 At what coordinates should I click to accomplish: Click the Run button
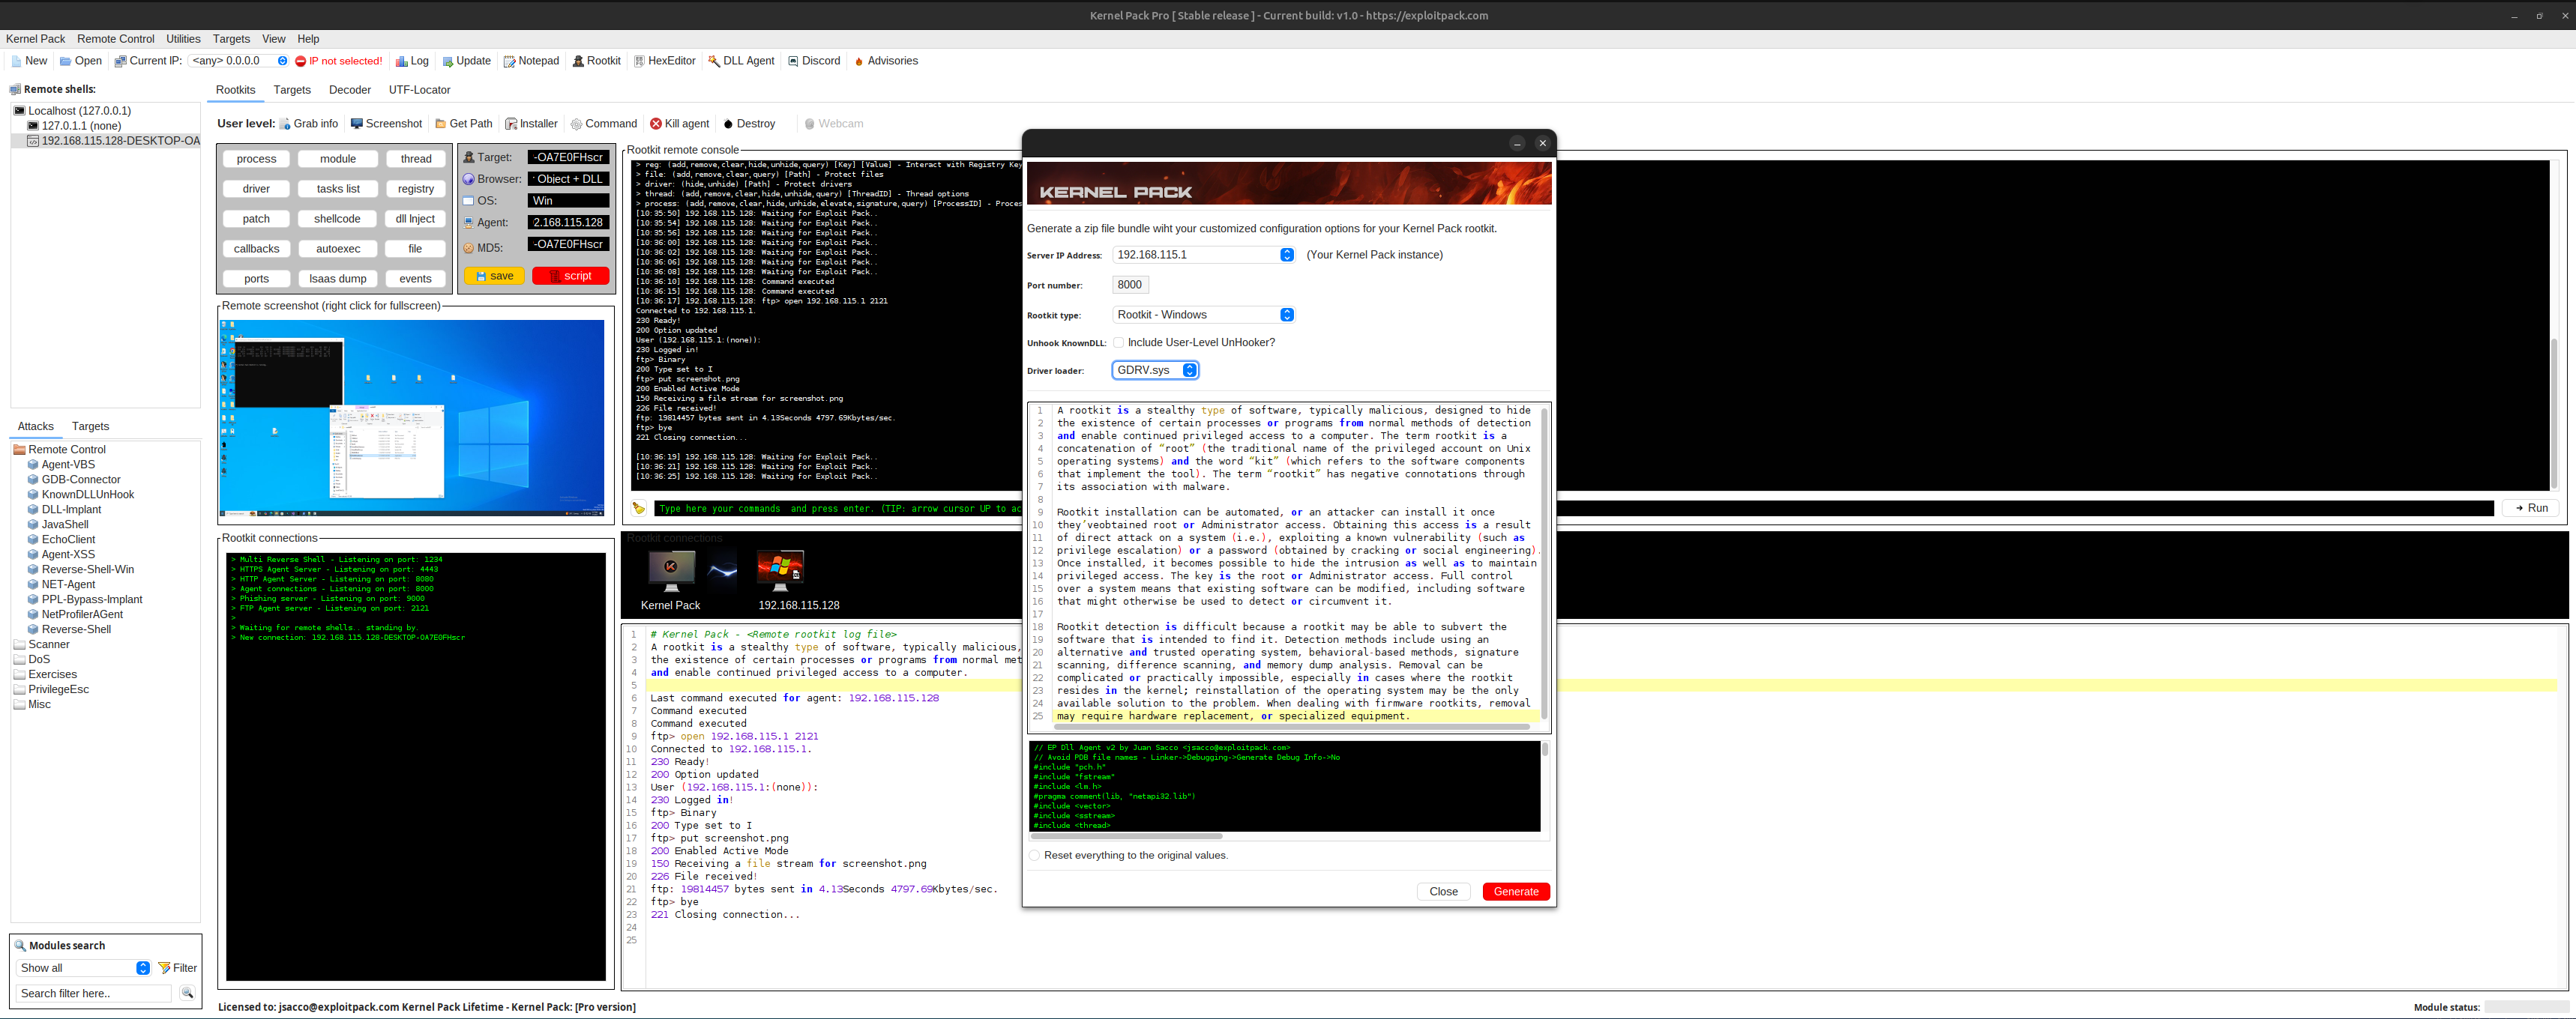click(x=2531, y=509)
